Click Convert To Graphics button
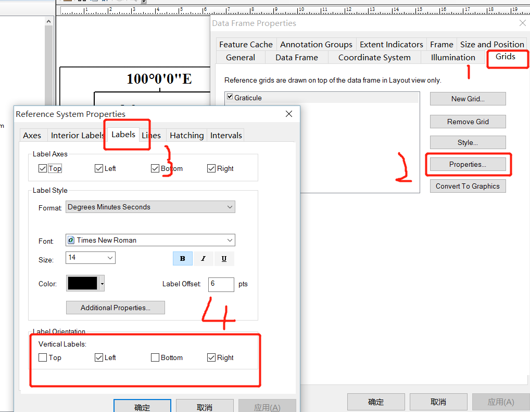This screenshot has width=530, height=412. point(468,186)
